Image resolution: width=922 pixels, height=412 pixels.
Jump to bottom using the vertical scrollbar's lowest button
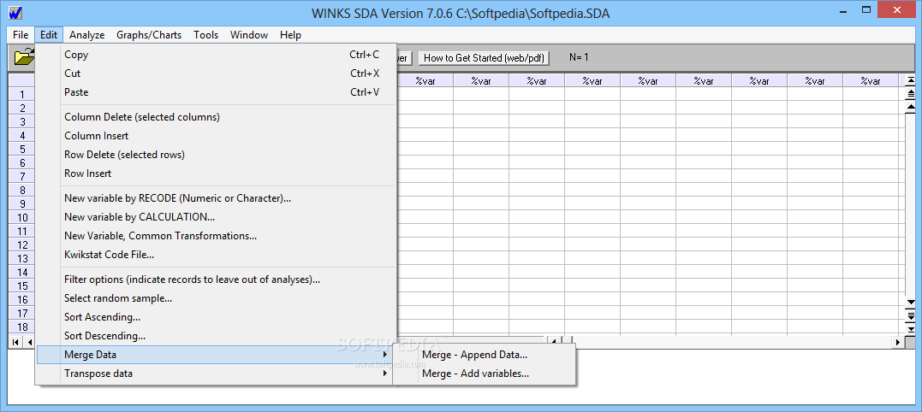coord(911,329)
